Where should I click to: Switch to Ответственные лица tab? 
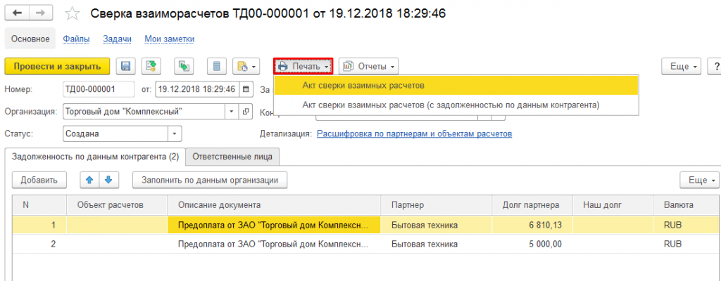[x=232, y=157]
